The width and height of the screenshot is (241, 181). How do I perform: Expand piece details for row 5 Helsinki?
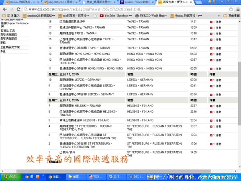coord(211,121)
